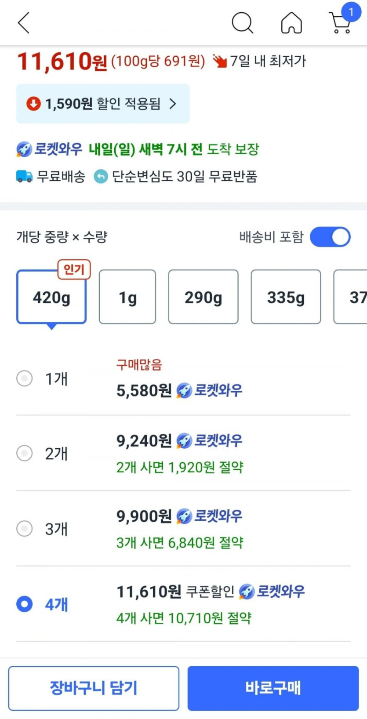The width and height of the screenshot is (367, 719).
Task: Tap the free return arrow icon
Action: (x=101, y=177)
